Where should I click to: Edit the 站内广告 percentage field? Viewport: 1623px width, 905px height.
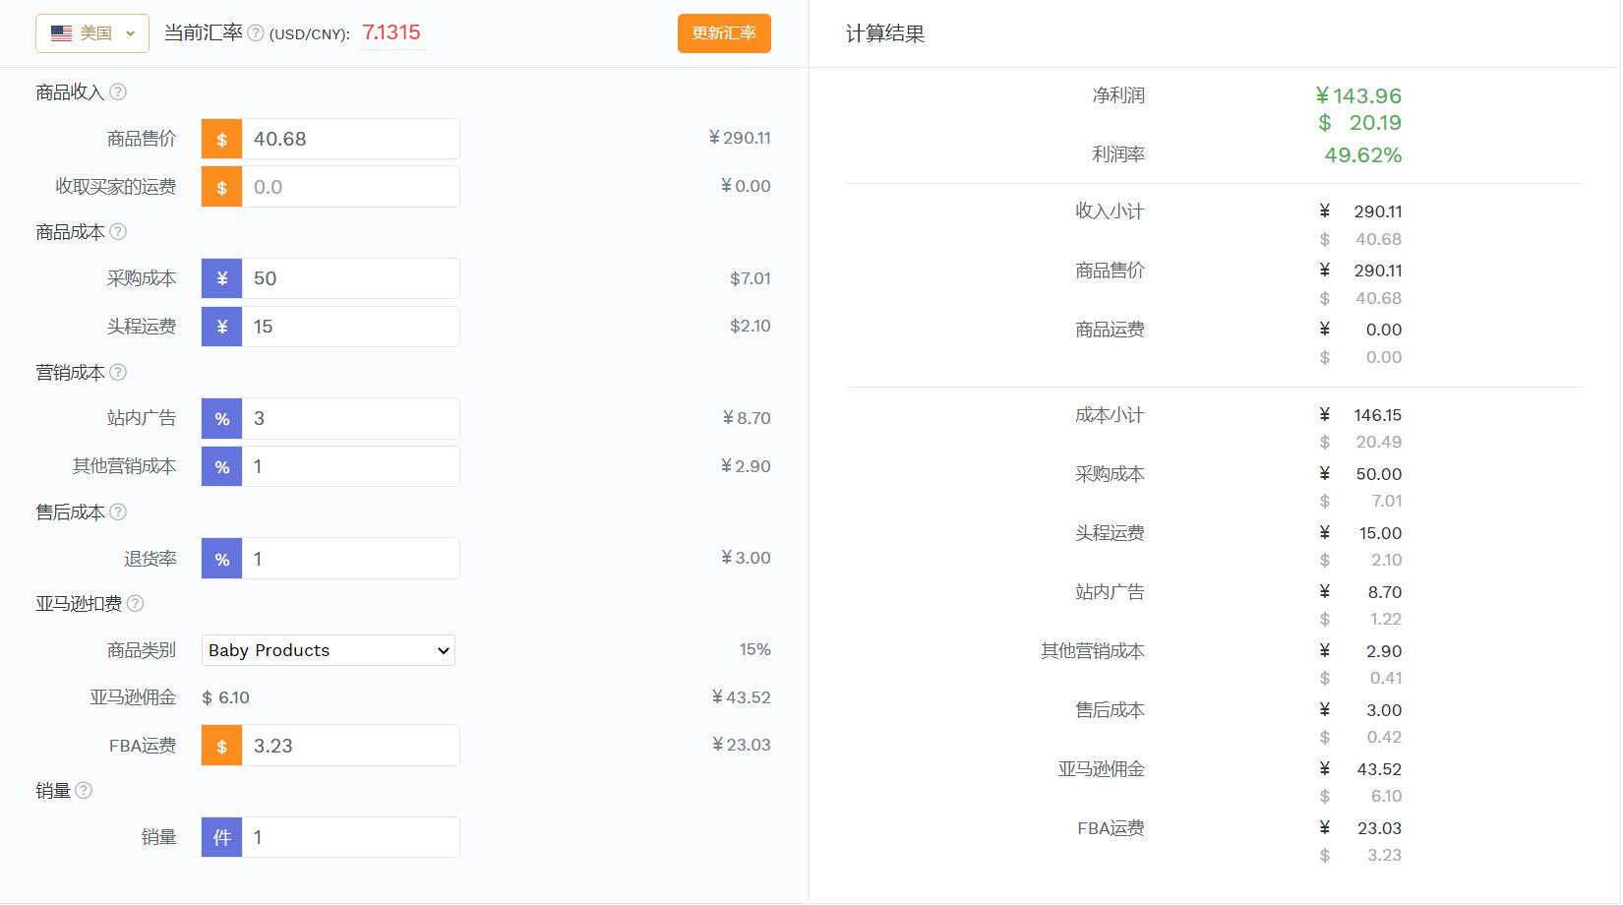[x=350, y=419]
